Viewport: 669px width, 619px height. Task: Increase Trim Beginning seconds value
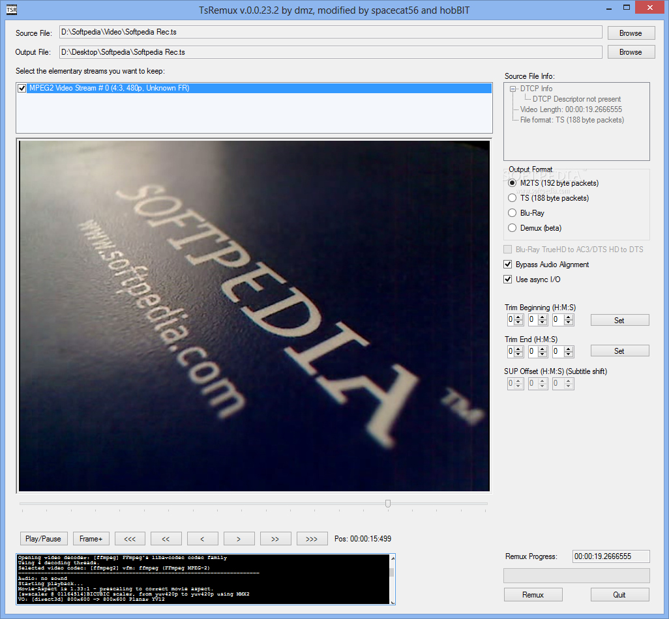tap(569, 317)
